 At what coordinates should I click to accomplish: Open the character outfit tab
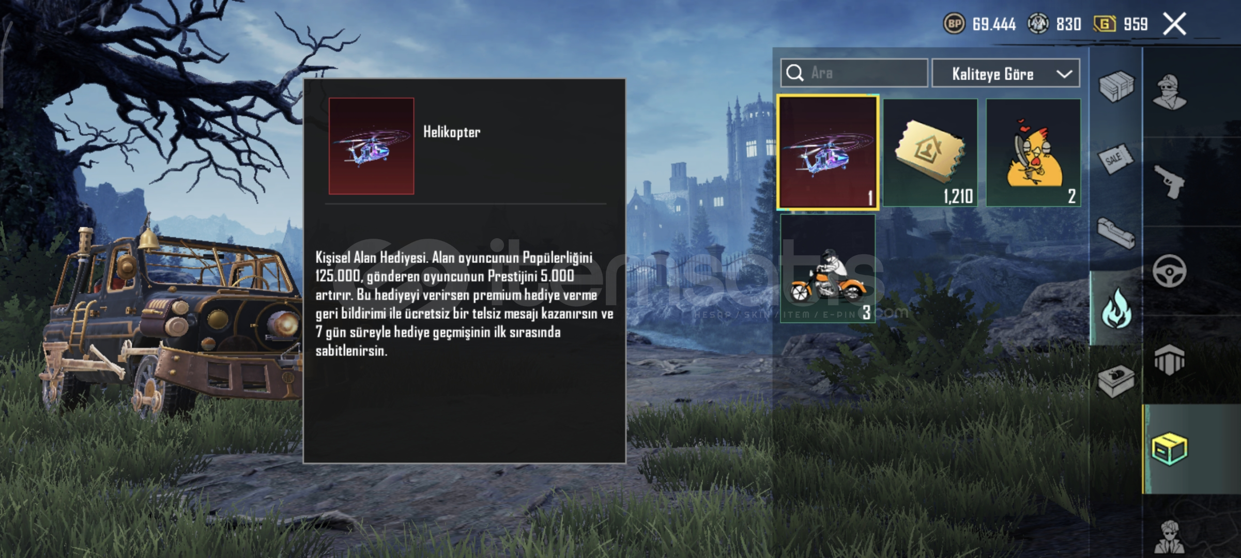pyautogui.click(x=1170, y=92)
